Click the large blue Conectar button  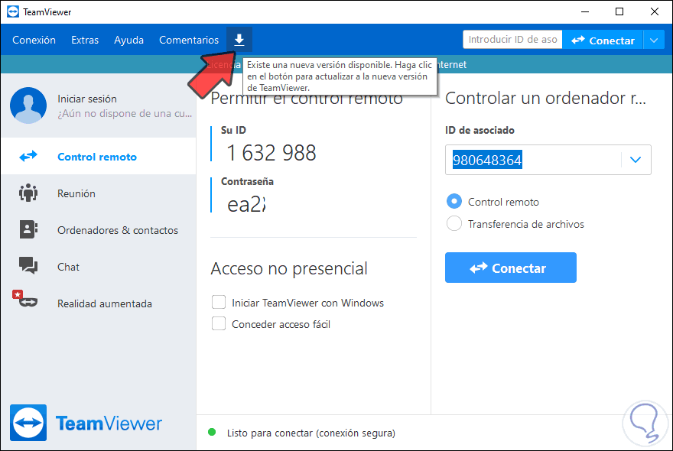511,268
